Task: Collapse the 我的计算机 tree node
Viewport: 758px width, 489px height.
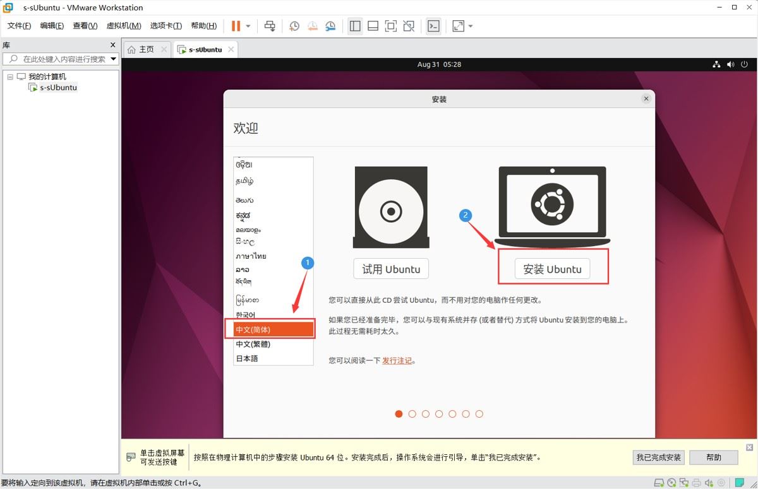Action: coord(10,76)
